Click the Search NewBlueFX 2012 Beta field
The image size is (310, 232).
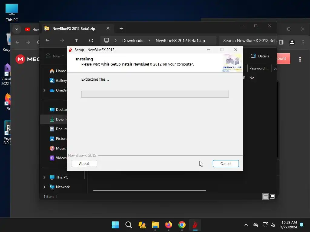tap(248, 40)
